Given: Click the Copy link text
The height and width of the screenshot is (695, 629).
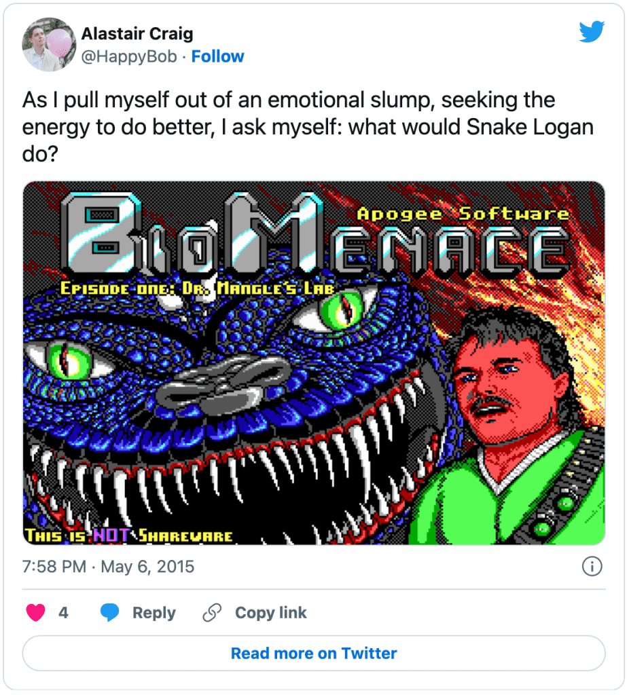Looking at the screenshot, I should [x=270, y=613].
